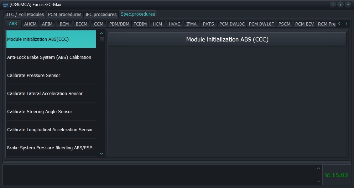Click log panel scroll-up arrow

click(x=318, y=168)
